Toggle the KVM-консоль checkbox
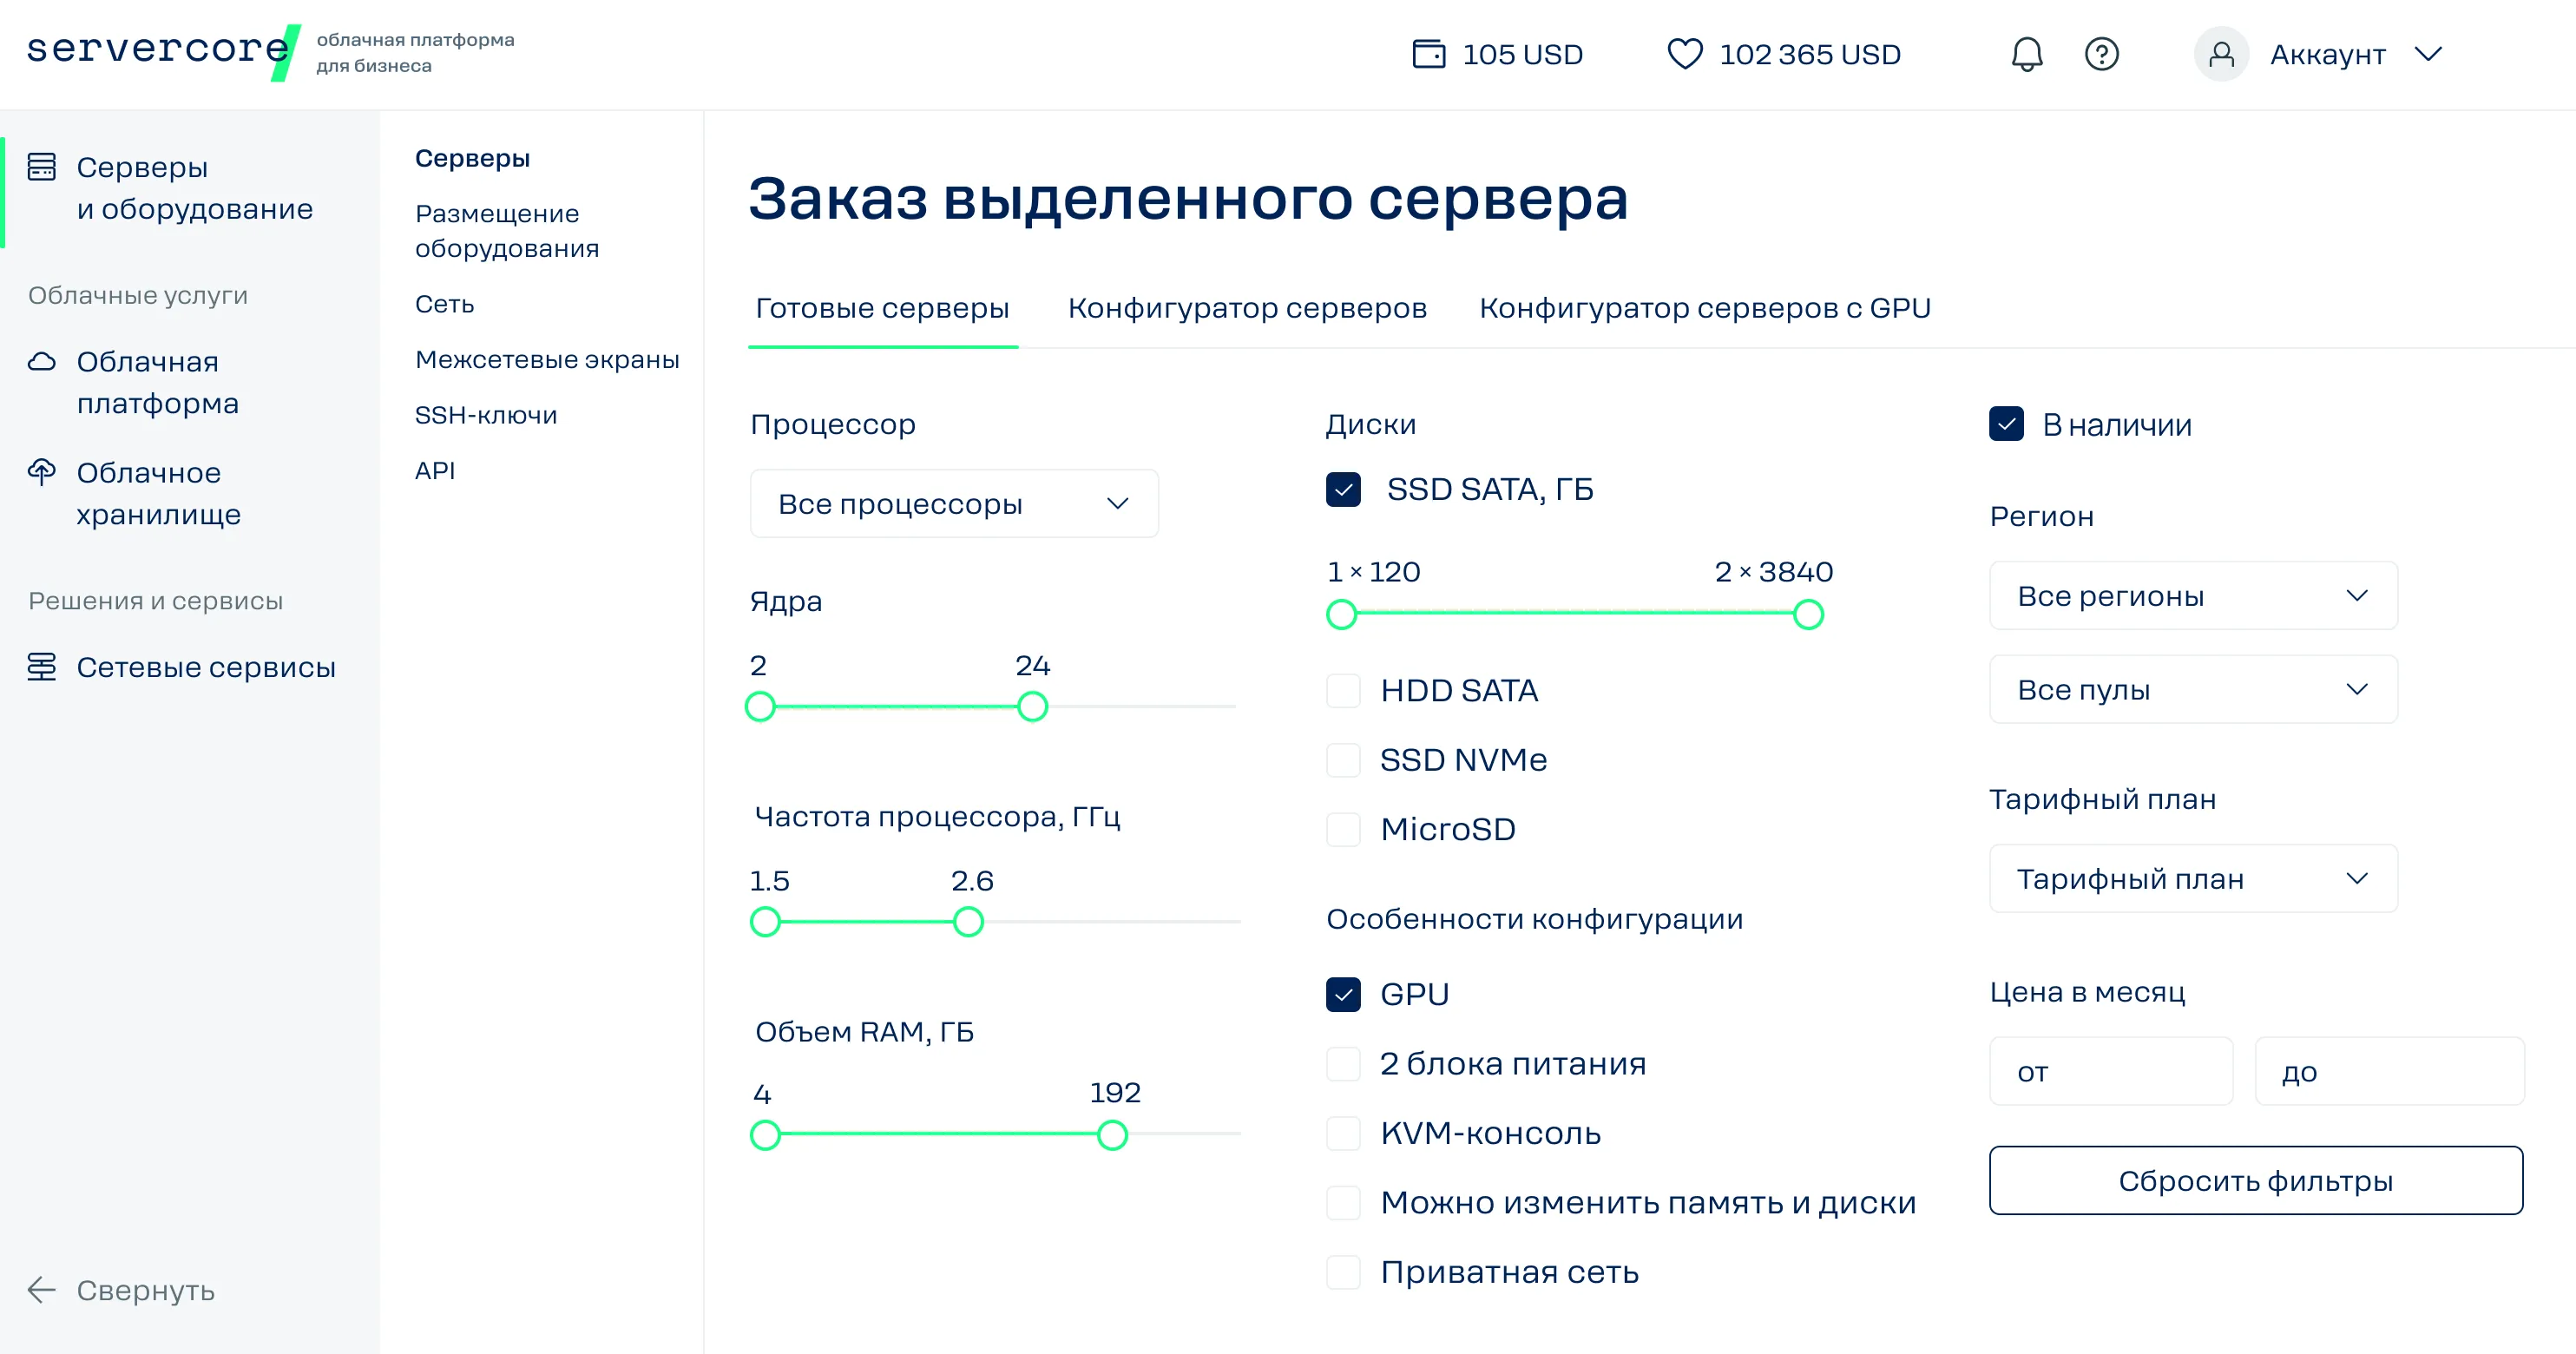The image size is (2576, 1354). (1343, 1133)
